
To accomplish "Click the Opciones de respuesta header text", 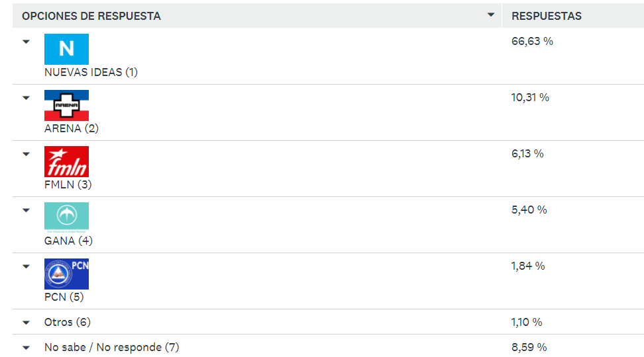I will (x=91, y=16).
